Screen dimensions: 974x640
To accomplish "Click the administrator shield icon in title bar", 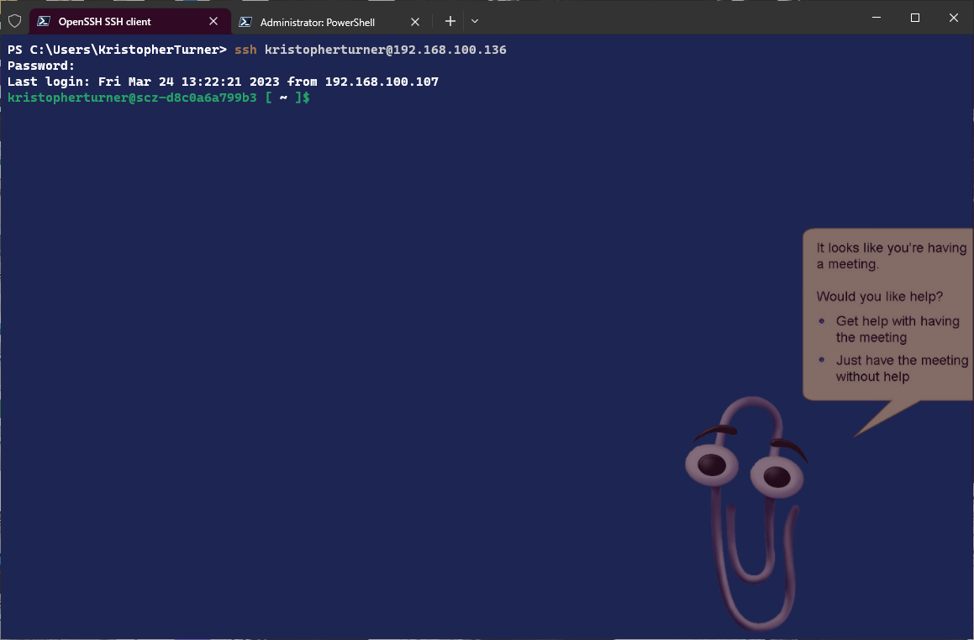I will click(14, 21).
